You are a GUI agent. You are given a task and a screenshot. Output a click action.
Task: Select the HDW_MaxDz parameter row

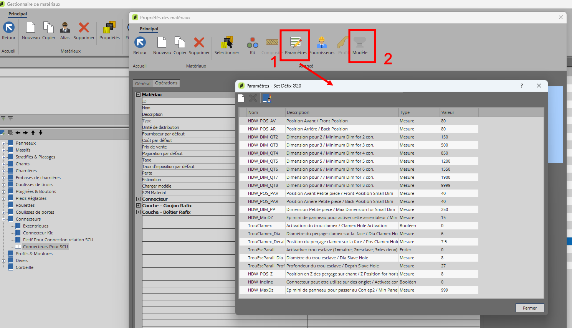pyautogui.click(x=359, y=290)
